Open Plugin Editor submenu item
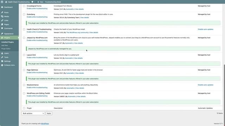225x126 pixels. tap(6, 49)
